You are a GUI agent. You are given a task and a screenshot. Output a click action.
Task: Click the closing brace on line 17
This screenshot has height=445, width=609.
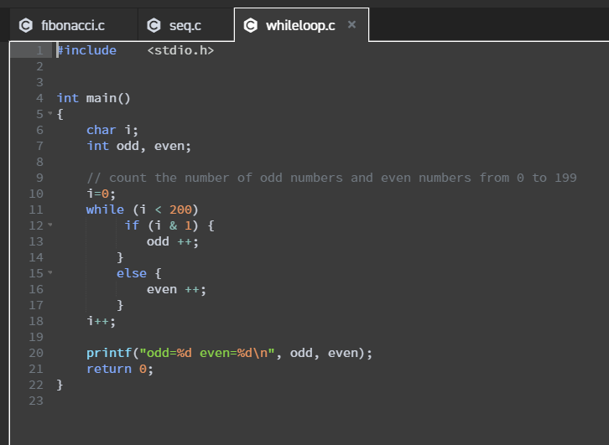pos(120,305)
